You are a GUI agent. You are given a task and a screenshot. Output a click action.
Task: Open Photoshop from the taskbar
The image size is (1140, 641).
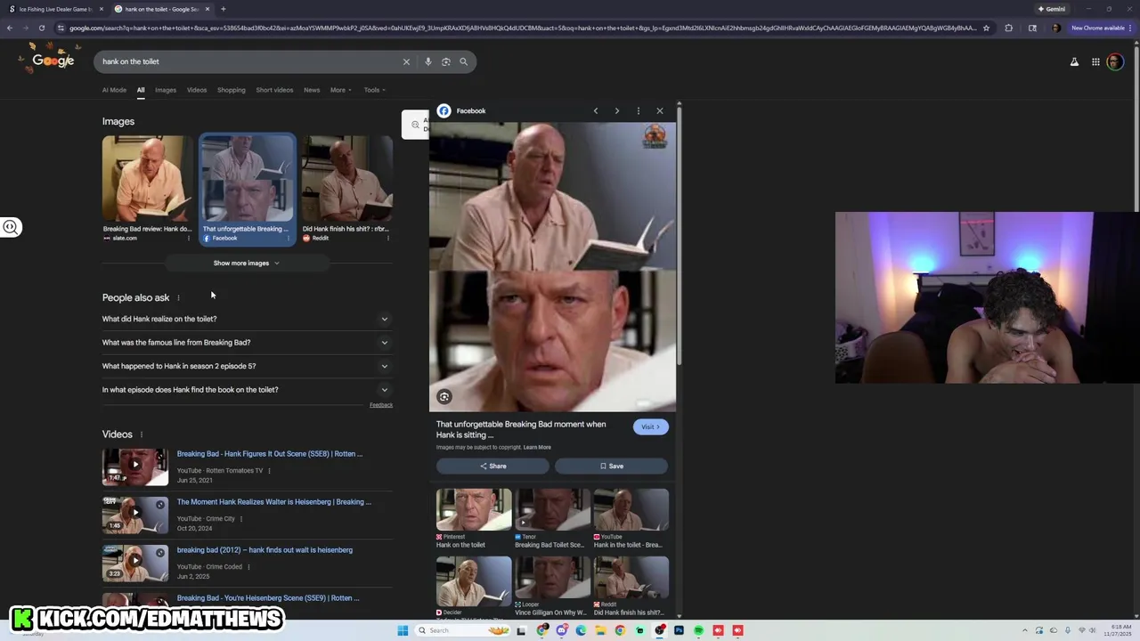pos(679,630)
